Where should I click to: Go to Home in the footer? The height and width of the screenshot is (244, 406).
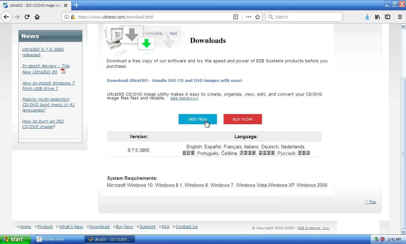25,227
